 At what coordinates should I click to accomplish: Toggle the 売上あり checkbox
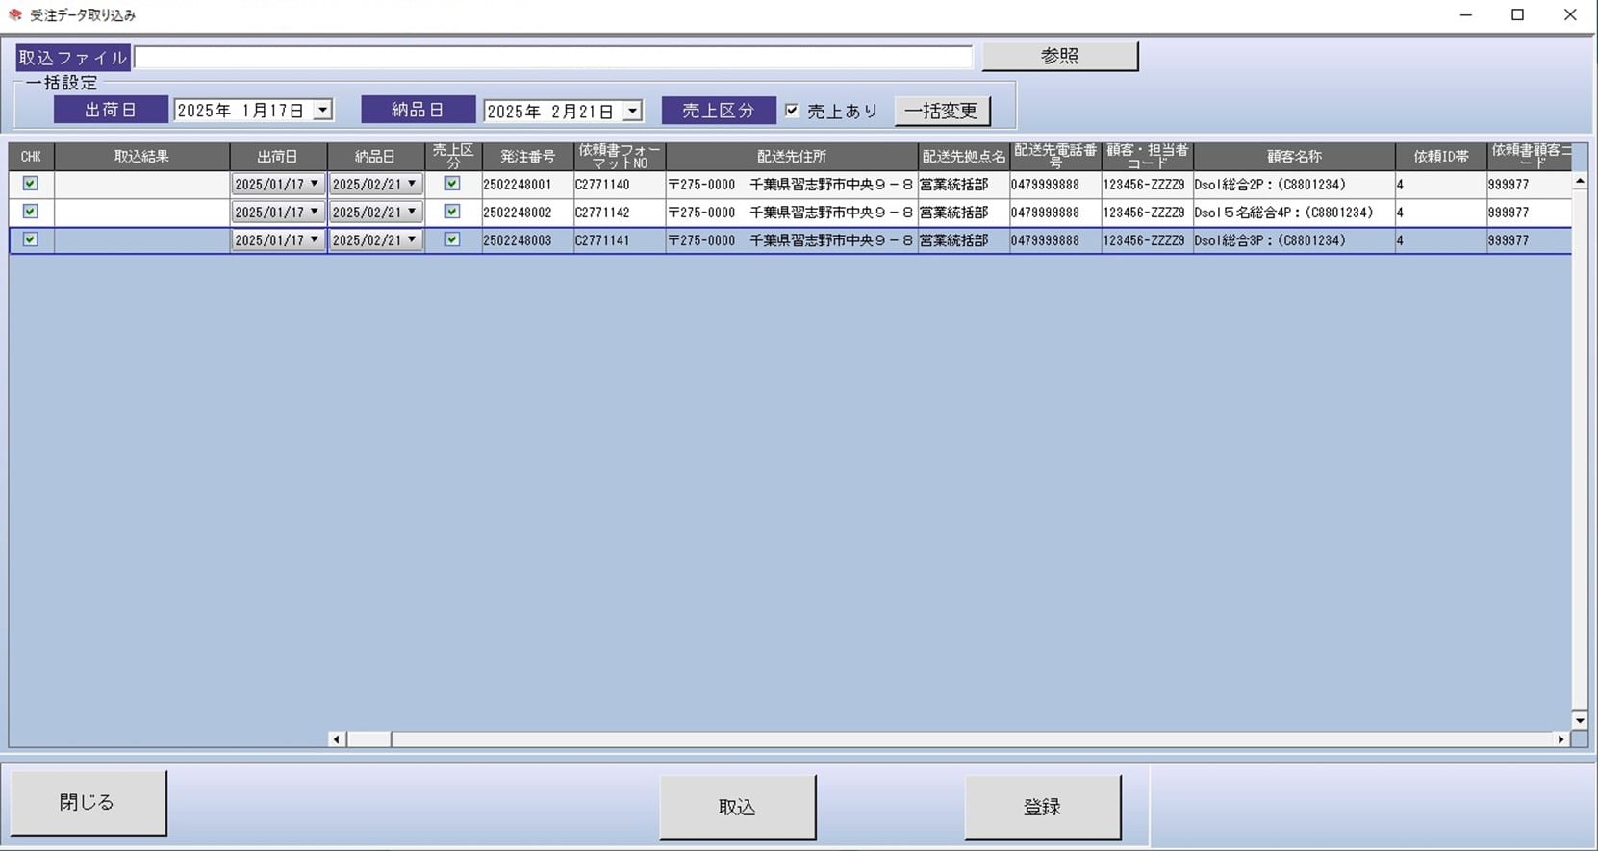click(792, 111)
